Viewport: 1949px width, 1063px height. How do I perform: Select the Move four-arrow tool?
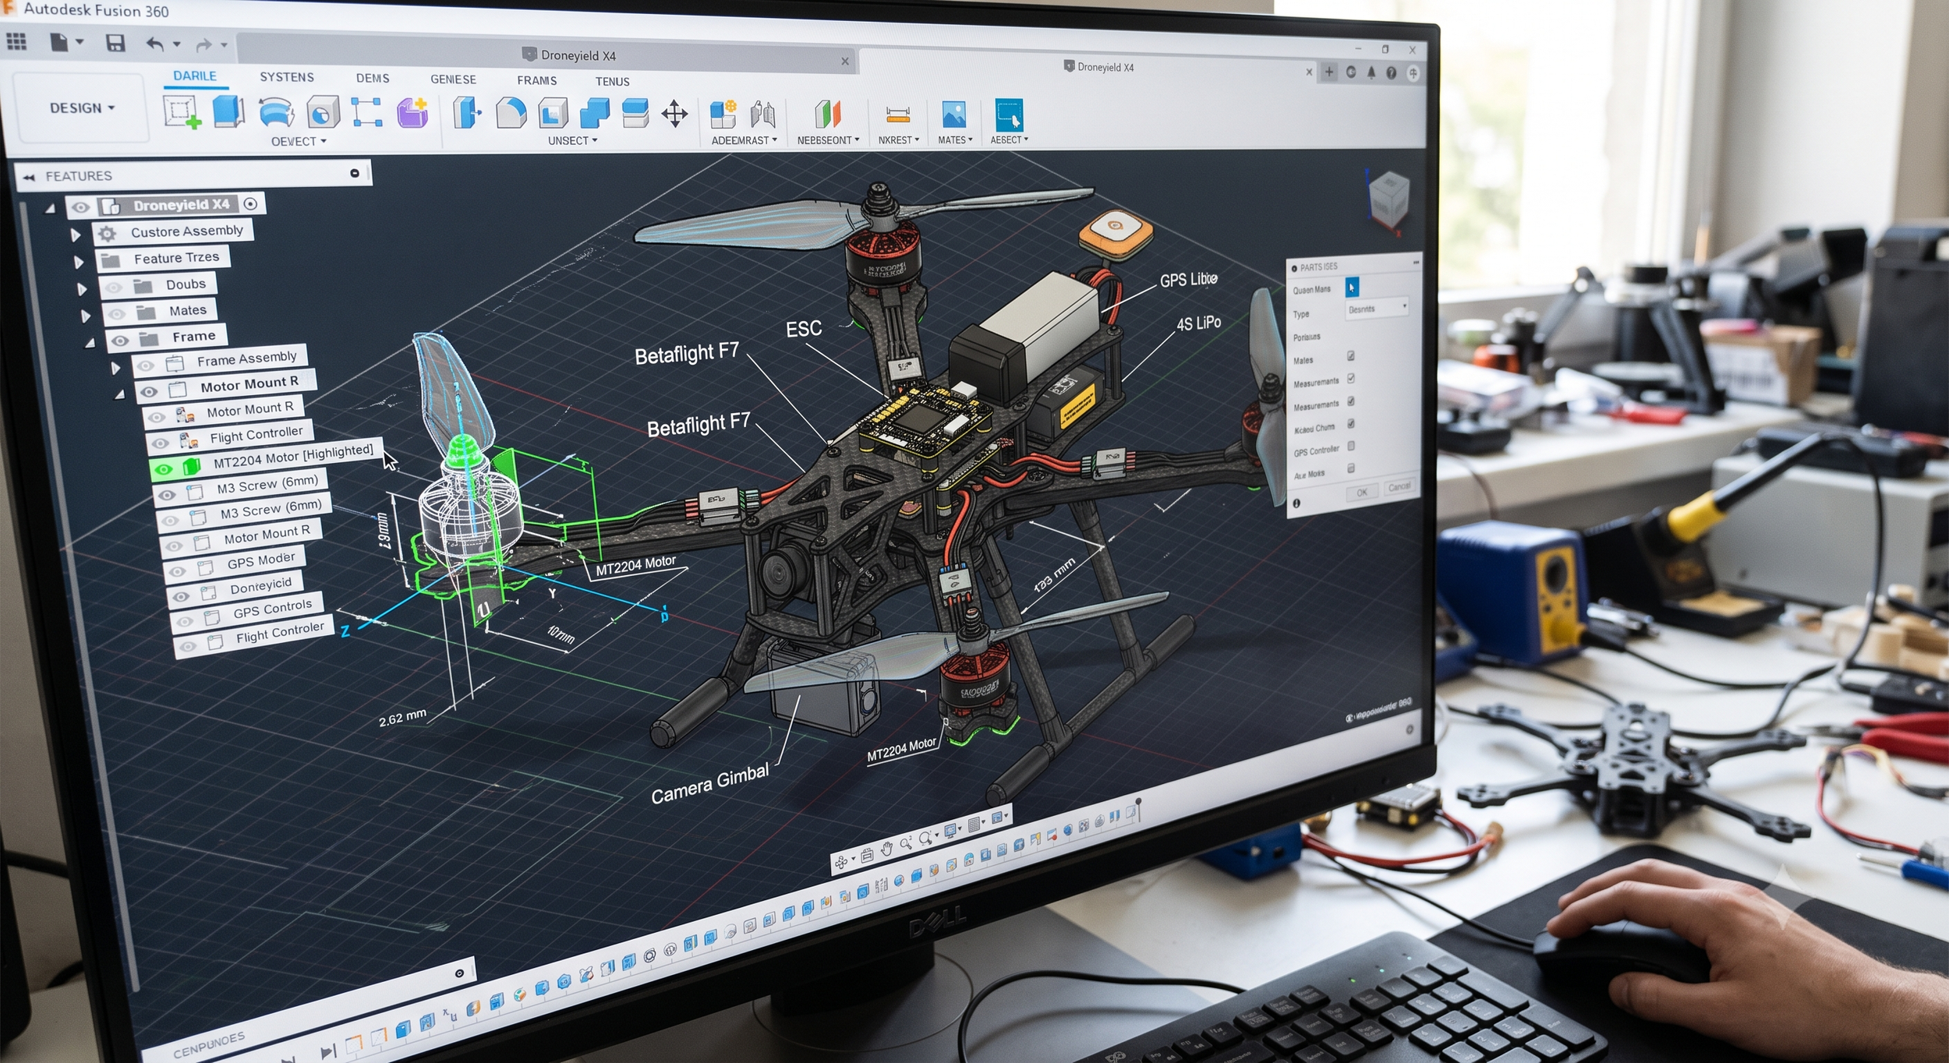(674, 114)
